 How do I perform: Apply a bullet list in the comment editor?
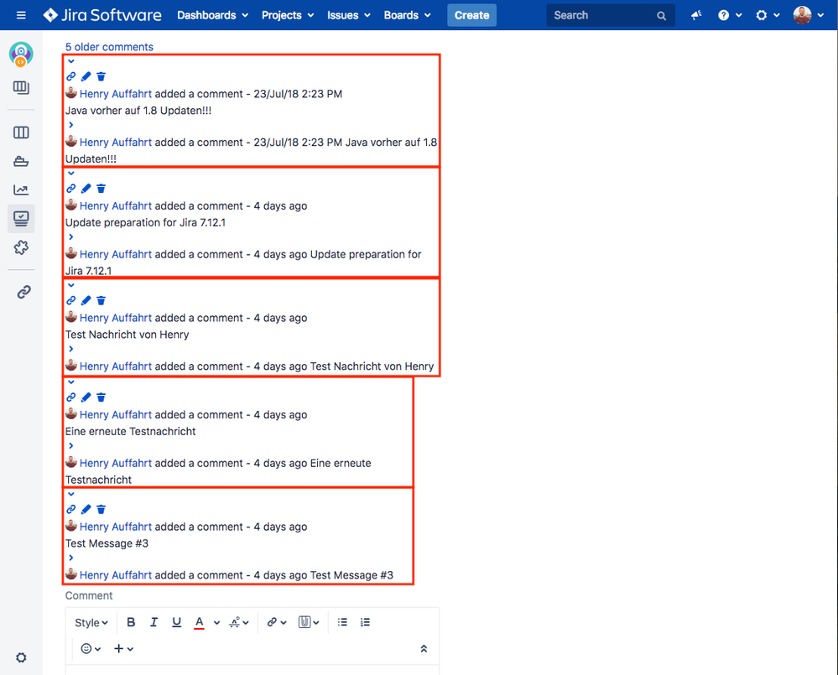(x=342, y=622)
